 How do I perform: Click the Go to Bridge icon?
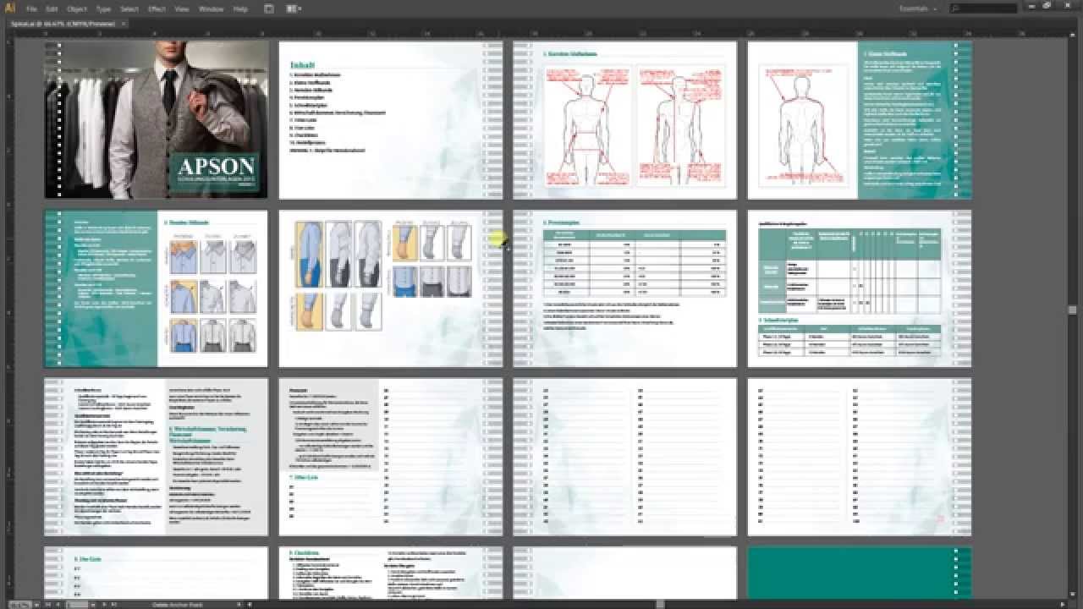pyautogui.click(x=269, y=8)
